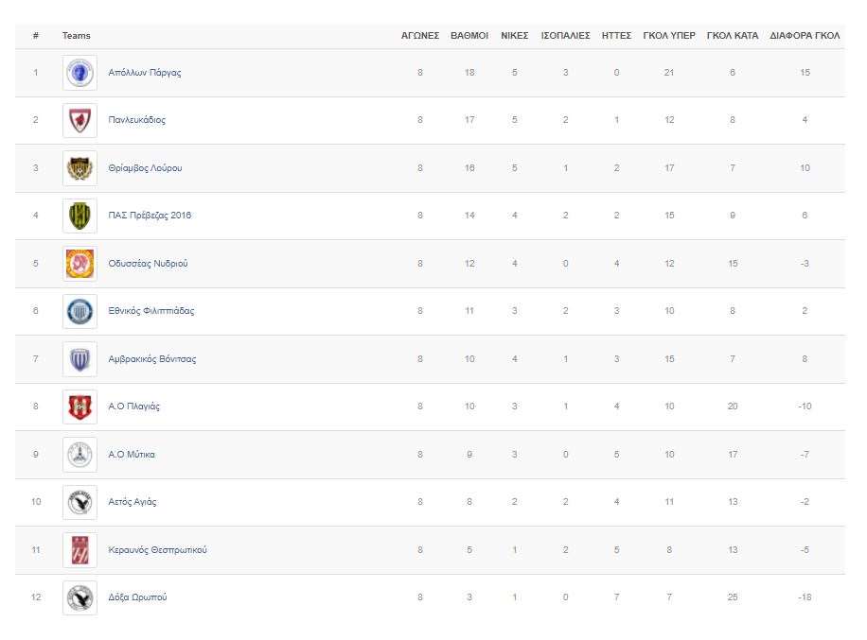Click the ΝΙΚΕΣ column header
The height and width of the screenshot is (640, 867).
click(x=515, y=35)
